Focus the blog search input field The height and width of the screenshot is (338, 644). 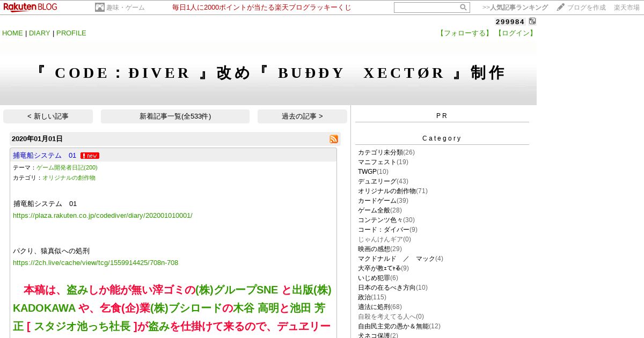point(427,8)
